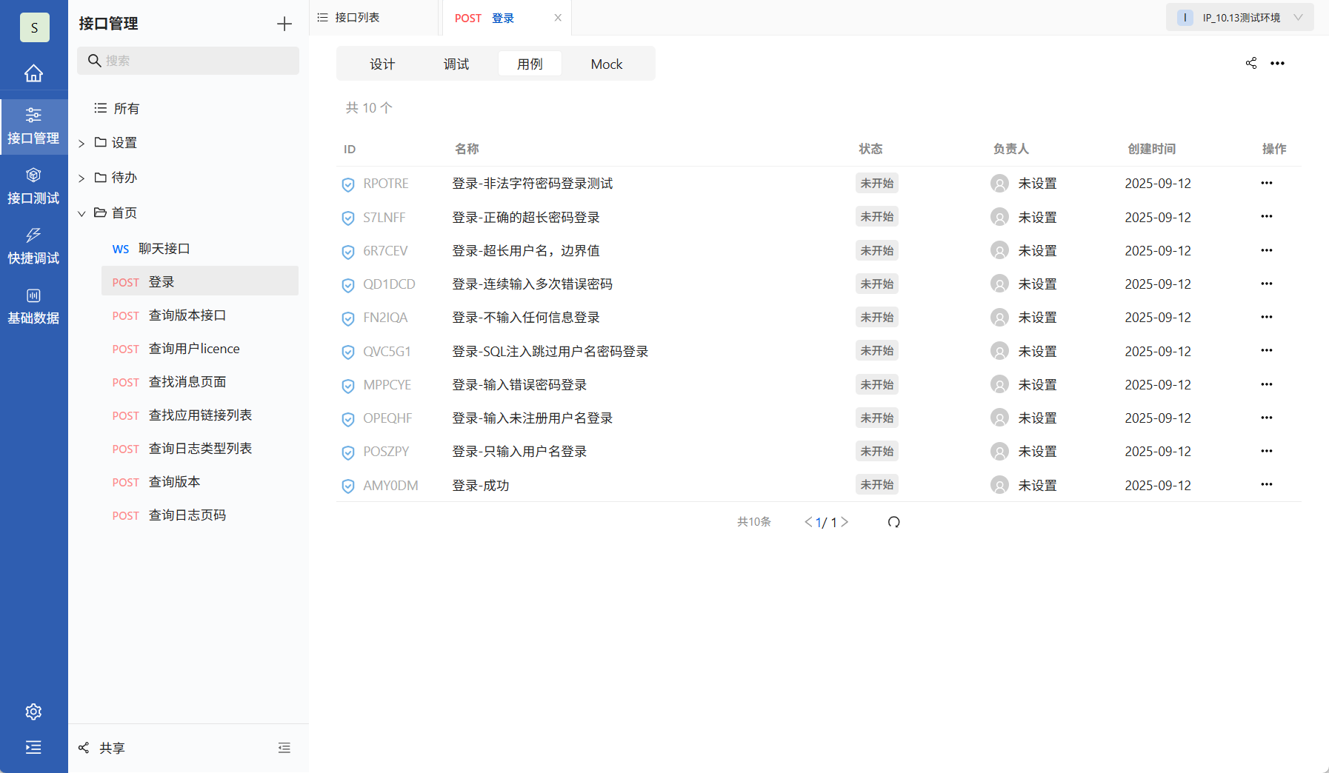Screen dimensions: 1329x773
Task: Click the S avatar at top left
Action: pyautogui.click(x=34, y=27)
